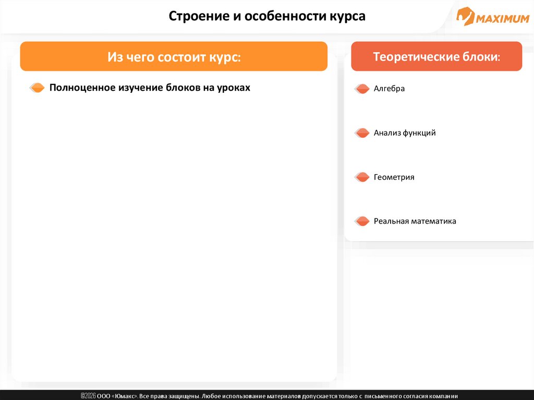Click the bullet icon next to Анализ функций

(362, 133)
